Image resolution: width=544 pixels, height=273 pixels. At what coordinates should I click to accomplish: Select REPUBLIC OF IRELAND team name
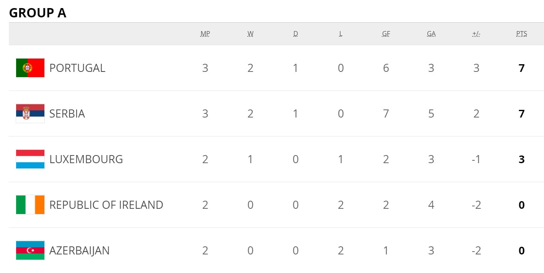tap(106, 205)
